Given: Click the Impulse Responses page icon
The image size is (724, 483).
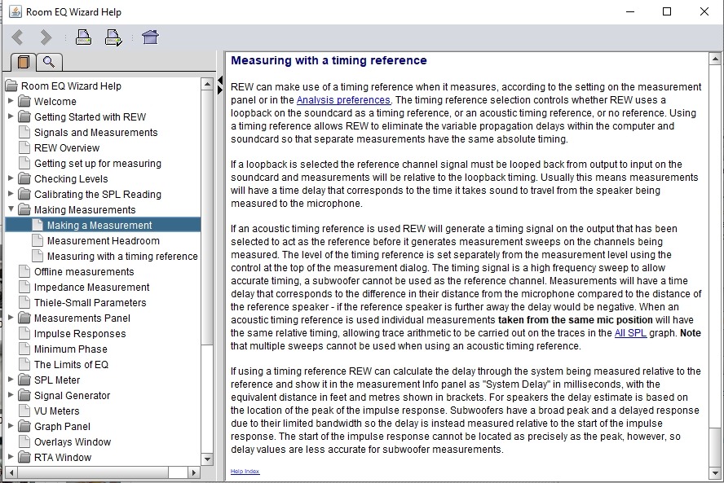Looking at the screenshot, I should point(24,333).
